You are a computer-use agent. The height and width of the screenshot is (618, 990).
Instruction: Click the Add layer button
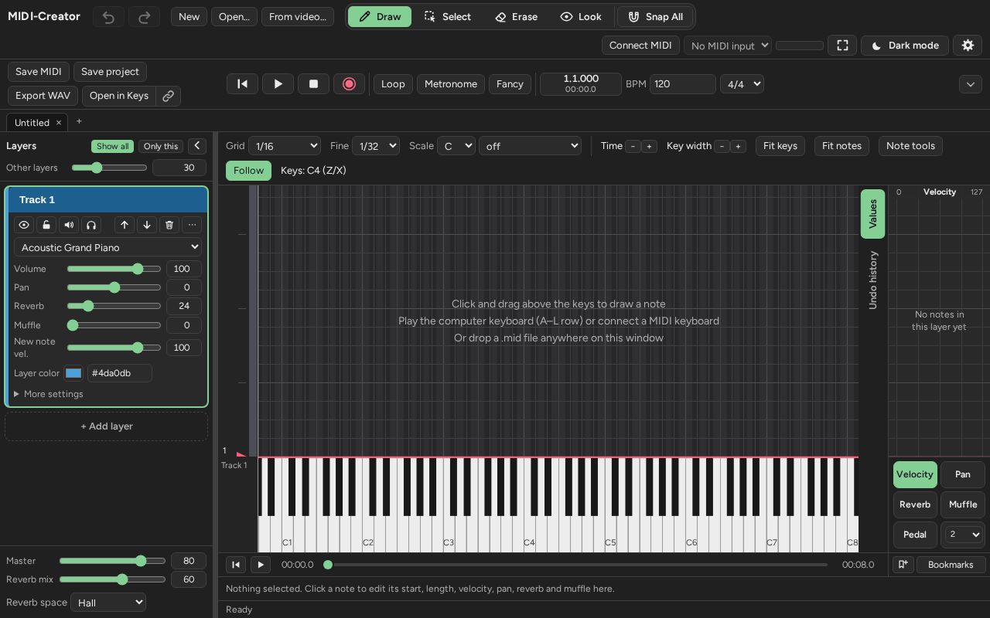pos(107,426)
